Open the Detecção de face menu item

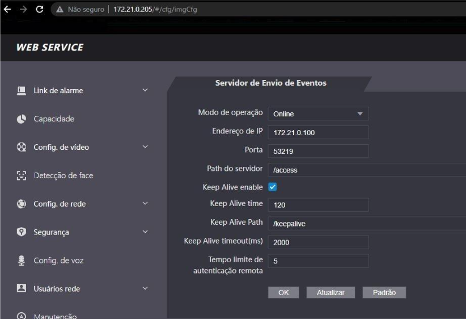(x=63, y=175)
